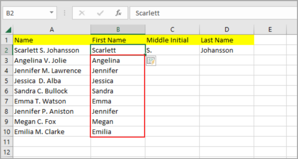Viewport: 298px width, 159px height.
Task: Select column A header
Action: (x=52, y=29)
